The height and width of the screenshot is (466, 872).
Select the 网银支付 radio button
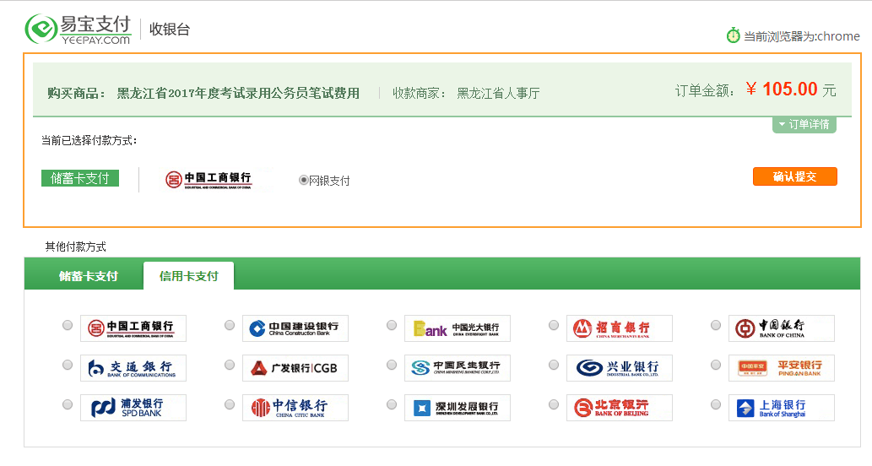pyautogui.click(x=304, y=180)
